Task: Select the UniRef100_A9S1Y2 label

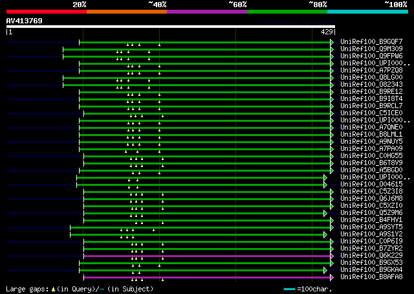Action: pyautogui.click(x=371, y=234)
